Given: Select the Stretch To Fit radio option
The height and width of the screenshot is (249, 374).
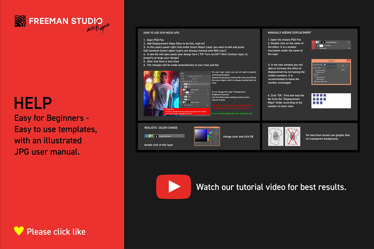Looking at the screenshot, I should (314, 73).
